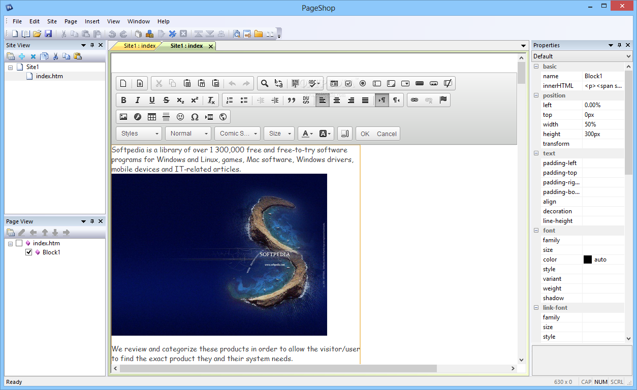Insert an image in the editor
Viewport: 637px width, 390px height.
click(x=123, y=117)
